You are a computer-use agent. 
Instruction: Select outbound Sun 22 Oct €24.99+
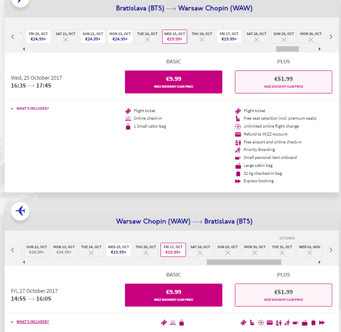click(x=93, y=37)
